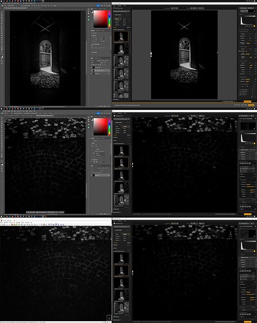
Task: Open the preset category dropdown above the thumbnails in the topmost Silver Efex window
Action: [121, 11]
